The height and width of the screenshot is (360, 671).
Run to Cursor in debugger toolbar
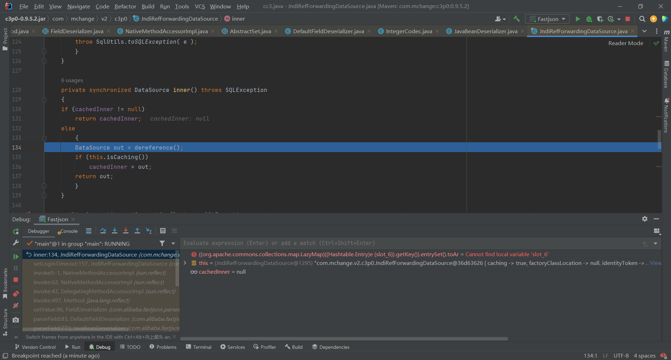149,231
